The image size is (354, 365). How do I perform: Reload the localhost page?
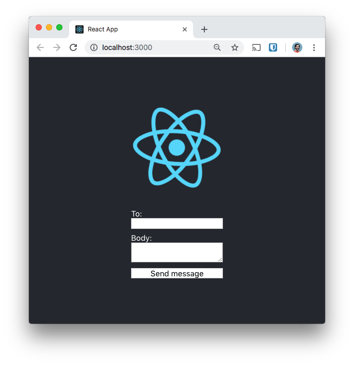73,47
